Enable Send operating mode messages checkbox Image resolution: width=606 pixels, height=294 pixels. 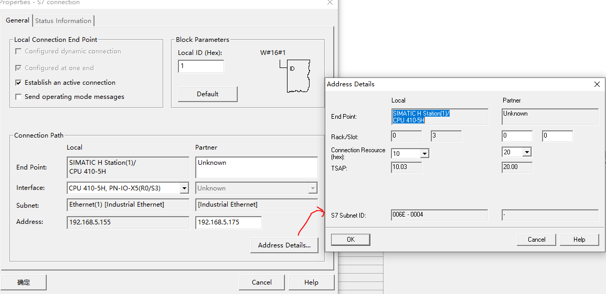(x=18, y=97)
